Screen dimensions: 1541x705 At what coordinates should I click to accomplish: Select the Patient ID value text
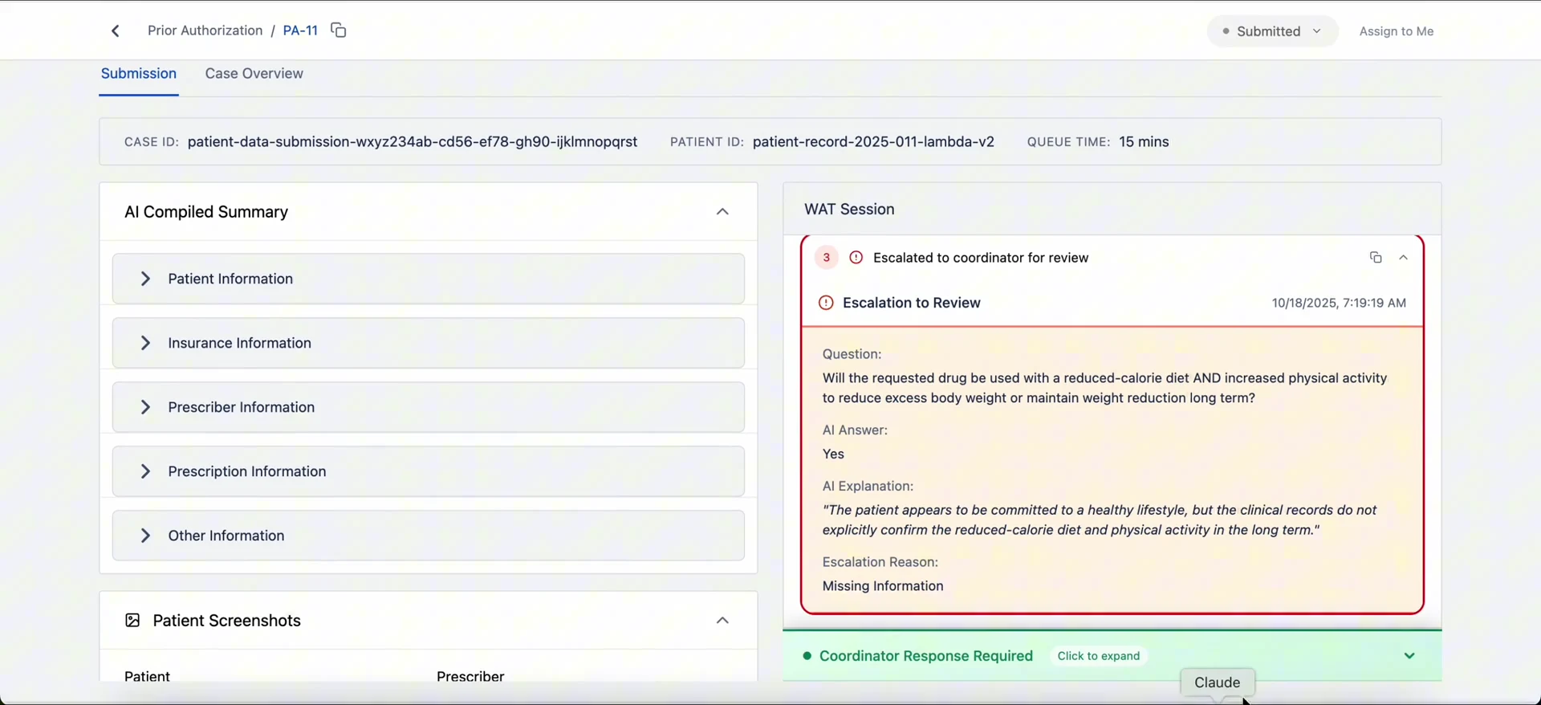coord(873,142)
